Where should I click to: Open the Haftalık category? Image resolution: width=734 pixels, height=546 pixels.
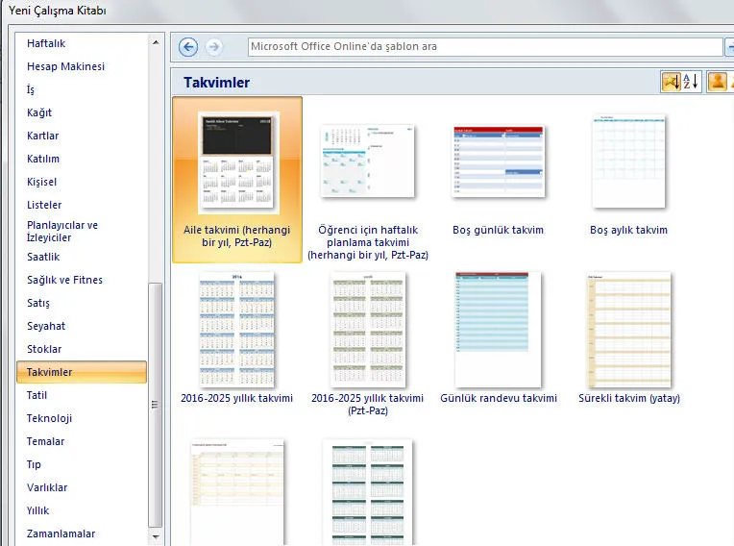[46, 43]
